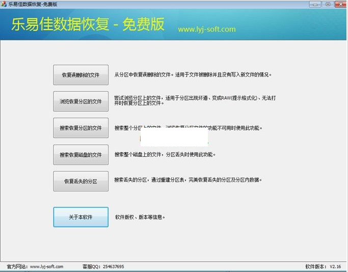Click 恢复丢失的分区 button

(x=81, y=181)
